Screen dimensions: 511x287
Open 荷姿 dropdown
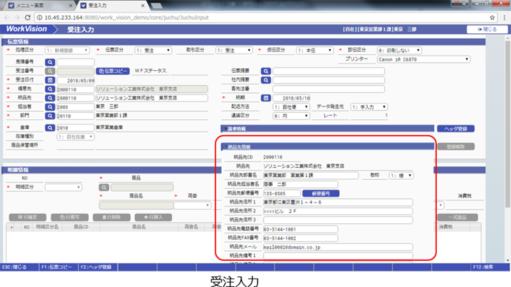pos(192,205)
